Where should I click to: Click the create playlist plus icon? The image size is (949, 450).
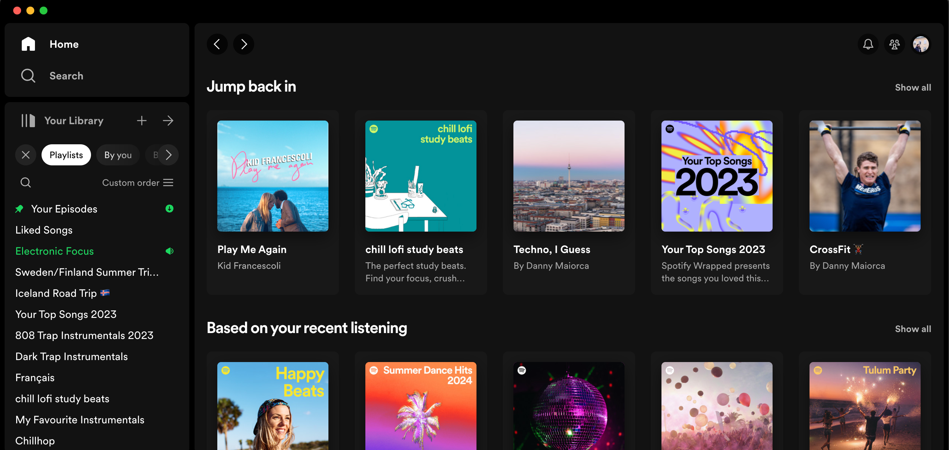coord(141,121)
